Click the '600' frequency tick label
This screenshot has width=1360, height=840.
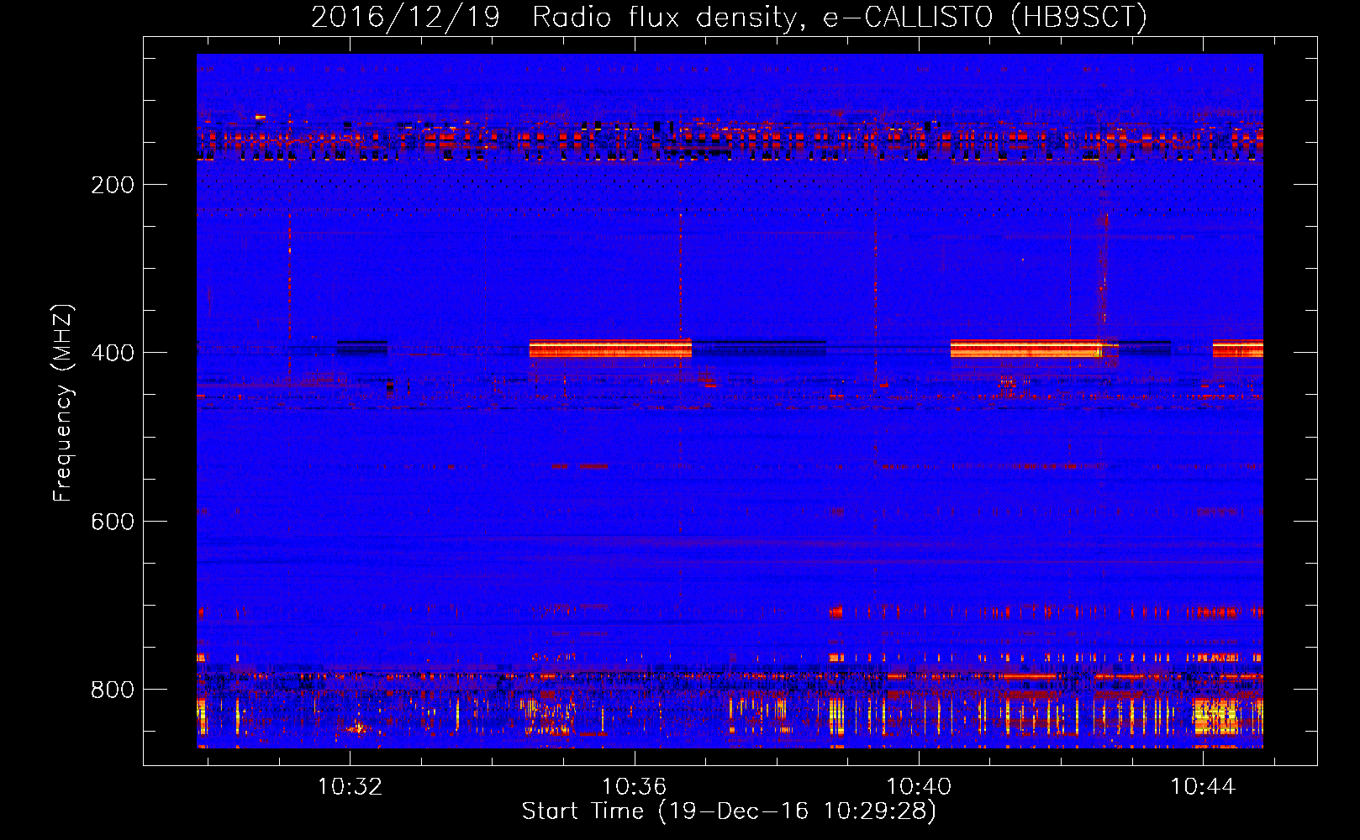(x=113, y=522)
